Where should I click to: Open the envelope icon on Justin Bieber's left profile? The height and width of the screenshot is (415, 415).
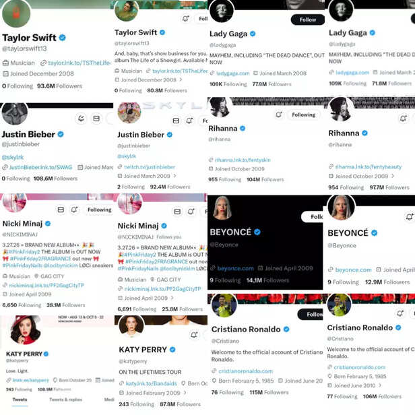click(96, 119)
